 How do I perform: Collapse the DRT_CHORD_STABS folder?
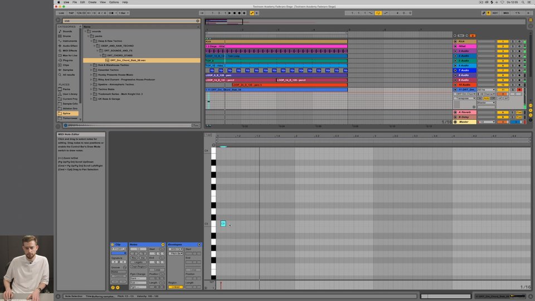click(x=100, y=55)
